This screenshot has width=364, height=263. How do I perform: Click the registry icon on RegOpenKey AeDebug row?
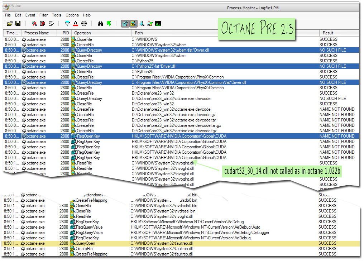coord(73,222)
